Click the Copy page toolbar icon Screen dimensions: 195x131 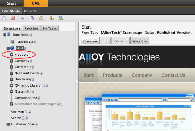tap(32, 18)
